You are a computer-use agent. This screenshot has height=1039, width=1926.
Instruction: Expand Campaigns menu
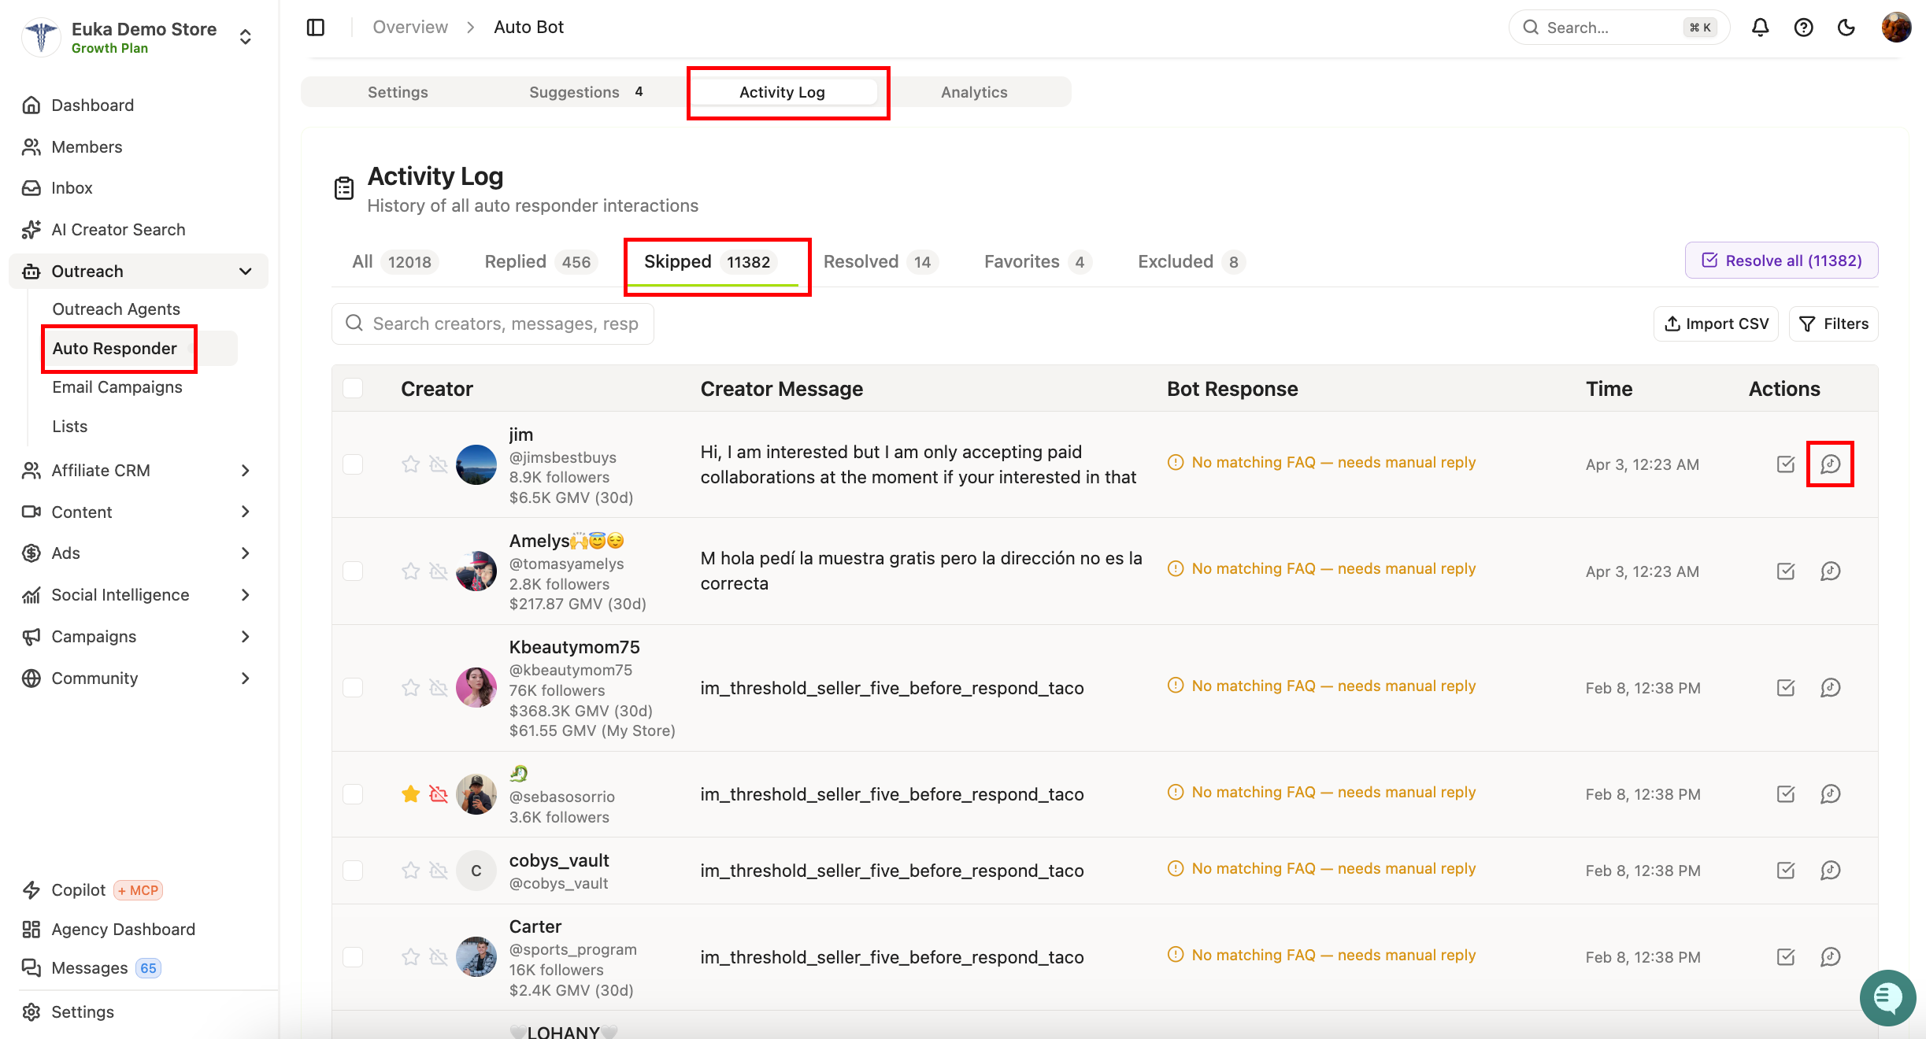[246, 637]
